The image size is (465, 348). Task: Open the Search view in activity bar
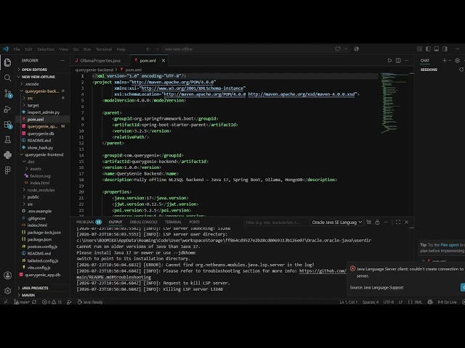(x=8, y=78)
